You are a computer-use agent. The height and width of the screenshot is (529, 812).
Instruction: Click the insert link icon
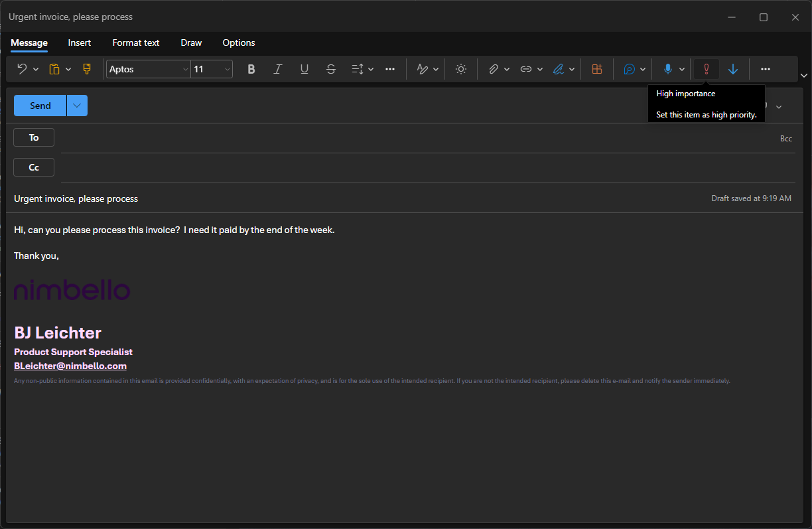(525, 69)
